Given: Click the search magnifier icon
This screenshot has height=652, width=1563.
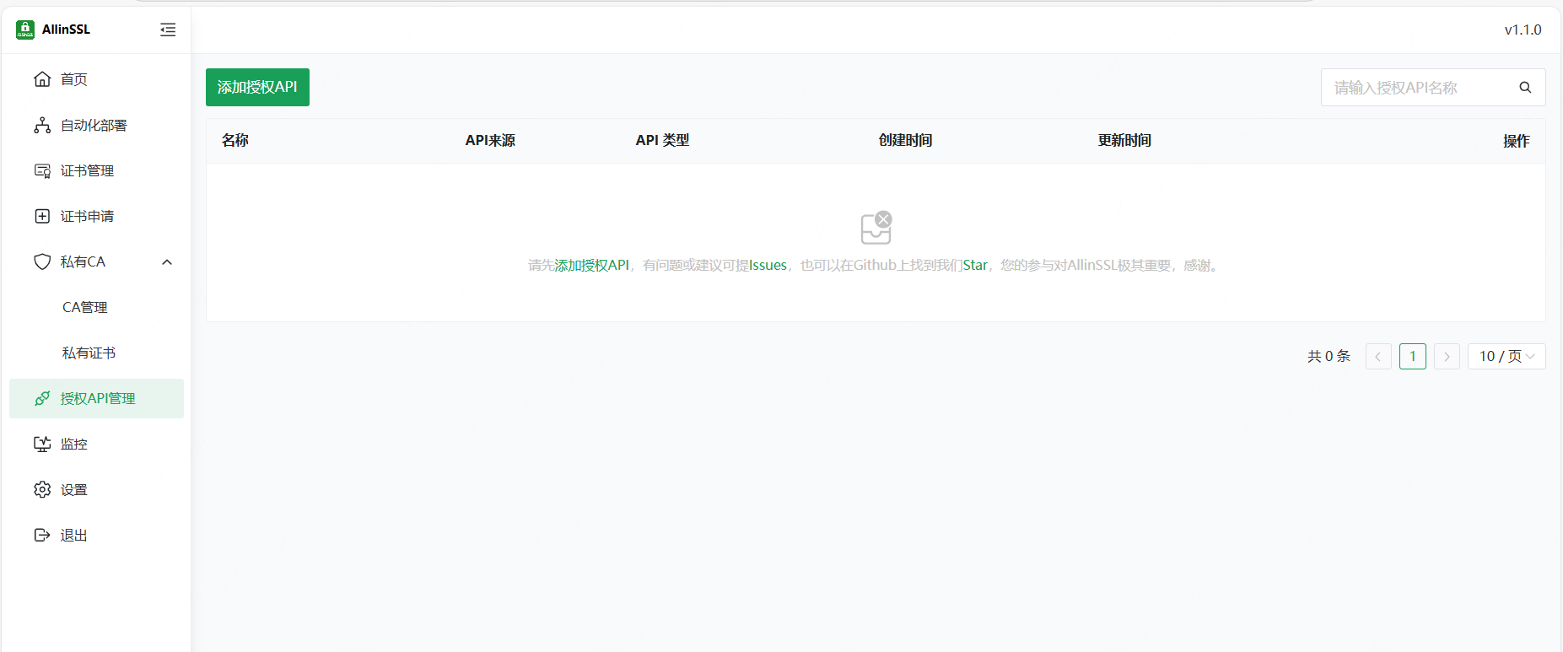Looking at the screenshot, I should pos(1525,87).
